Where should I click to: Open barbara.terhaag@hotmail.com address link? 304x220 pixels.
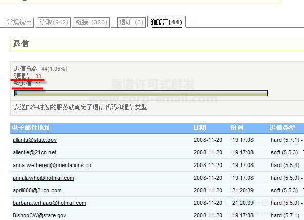click(49, 203)
